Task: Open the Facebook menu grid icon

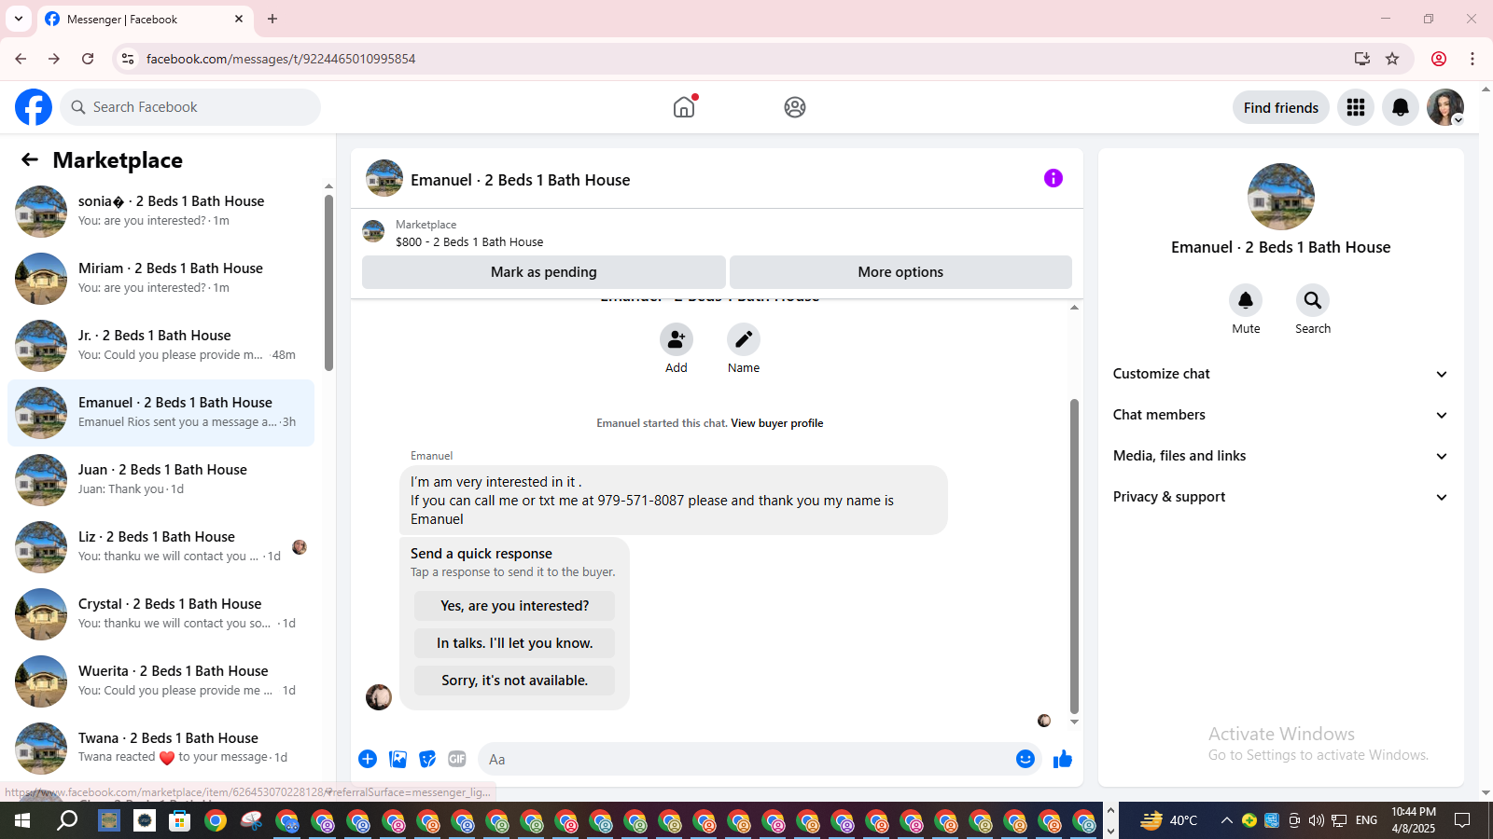Action: 1356,107
